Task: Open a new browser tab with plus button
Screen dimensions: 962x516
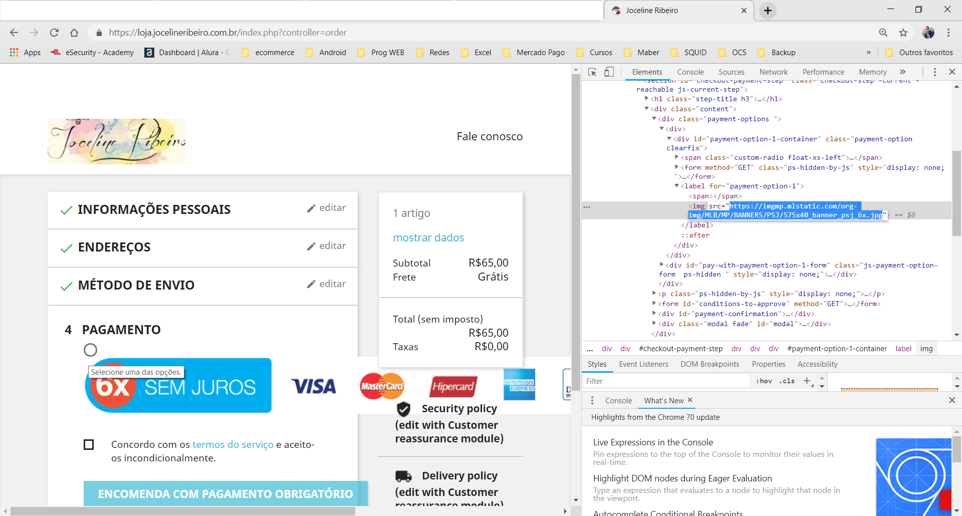Action: [x=768, y=11]
